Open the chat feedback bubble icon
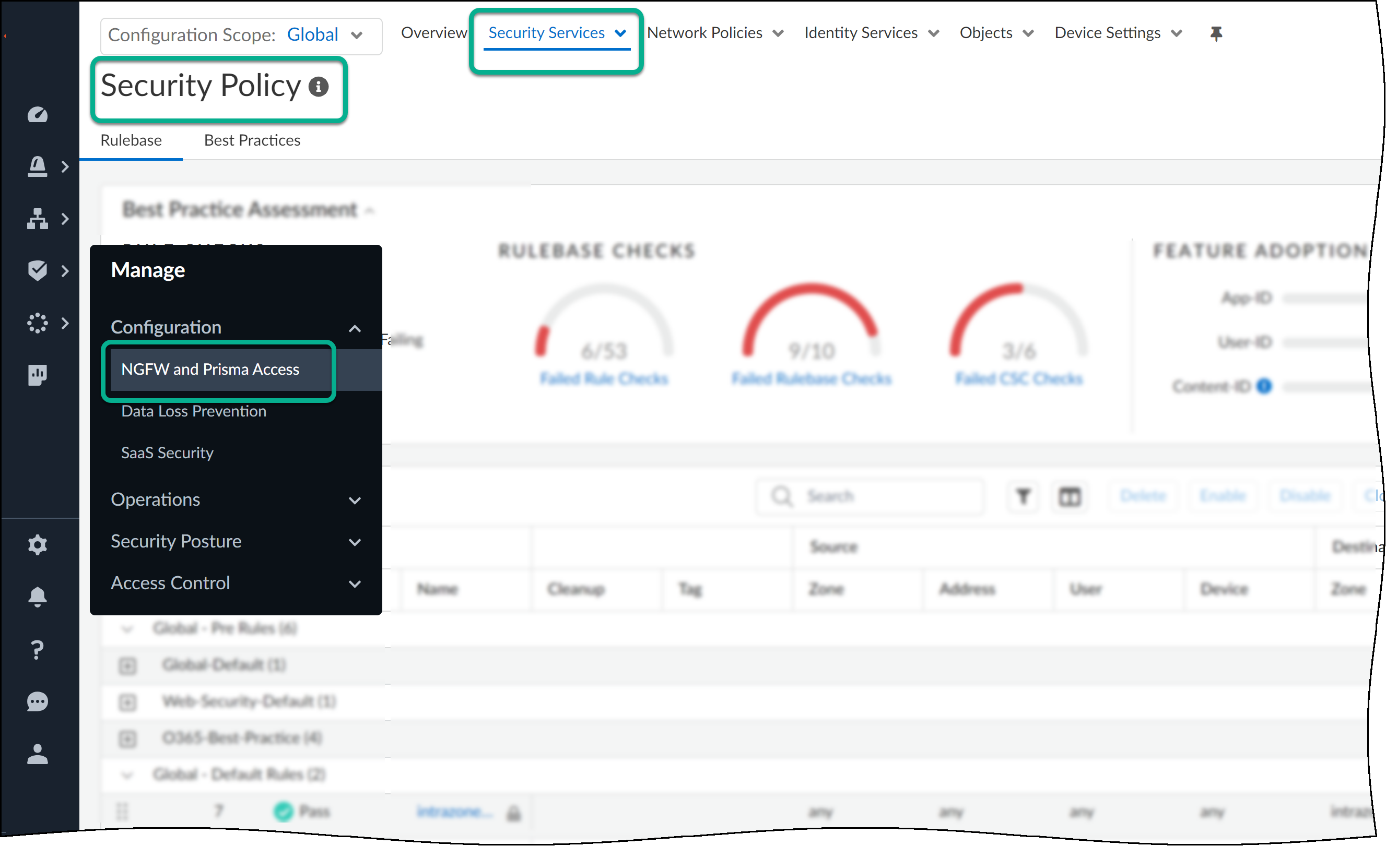The width and height of the screenshot is (1386, 846). tap(37, 701)
